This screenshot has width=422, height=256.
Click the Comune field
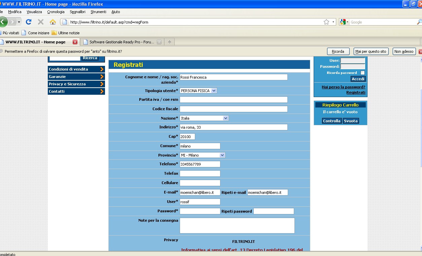(x=200, y=146)
